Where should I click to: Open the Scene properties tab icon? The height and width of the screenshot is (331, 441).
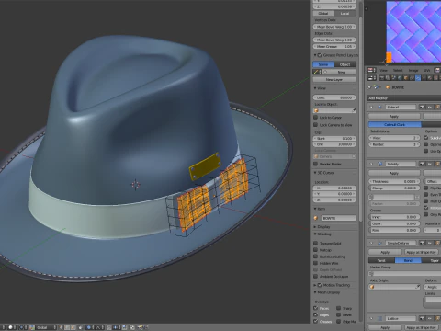[393, 78]
